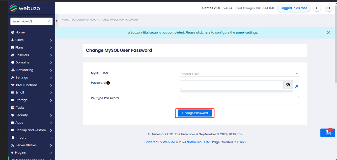Open the MySQL User dropdown
The image size is (337, 160).
click(239, 74)
